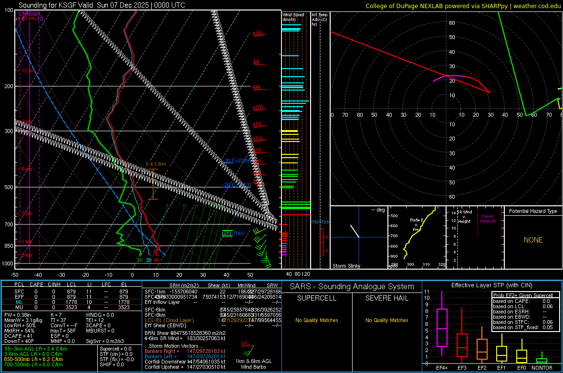This screenshot has width=563, height=373.
Task: Click the orange 'NONE' hazard type value
Action: pos(533,240)
